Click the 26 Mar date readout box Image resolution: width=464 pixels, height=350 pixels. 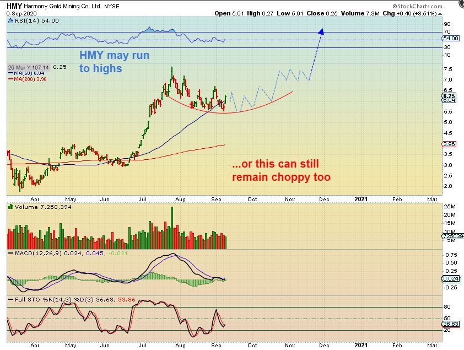29,67
